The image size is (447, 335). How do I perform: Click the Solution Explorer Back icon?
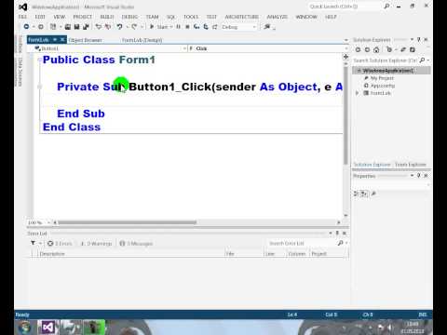click(x=358, y=49)
